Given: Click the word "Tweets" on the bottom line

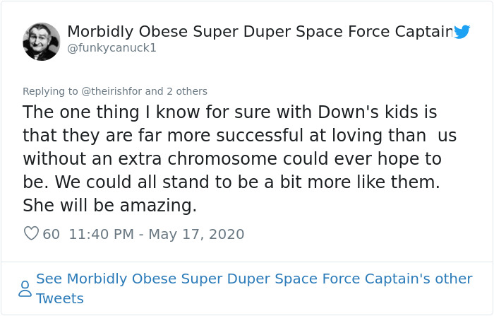Looking at the screenshot, I should (x=60, y=298).
